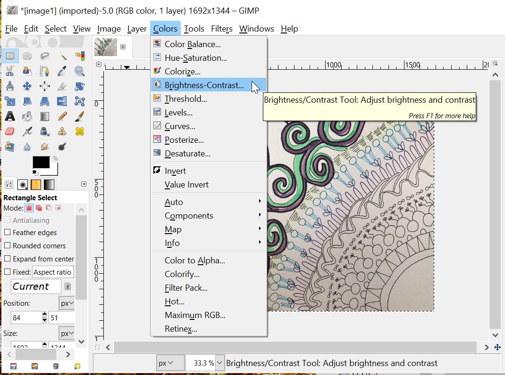505x375 pixels.
Task: Click the black foreground color swatch
Action: pos(41,162)
